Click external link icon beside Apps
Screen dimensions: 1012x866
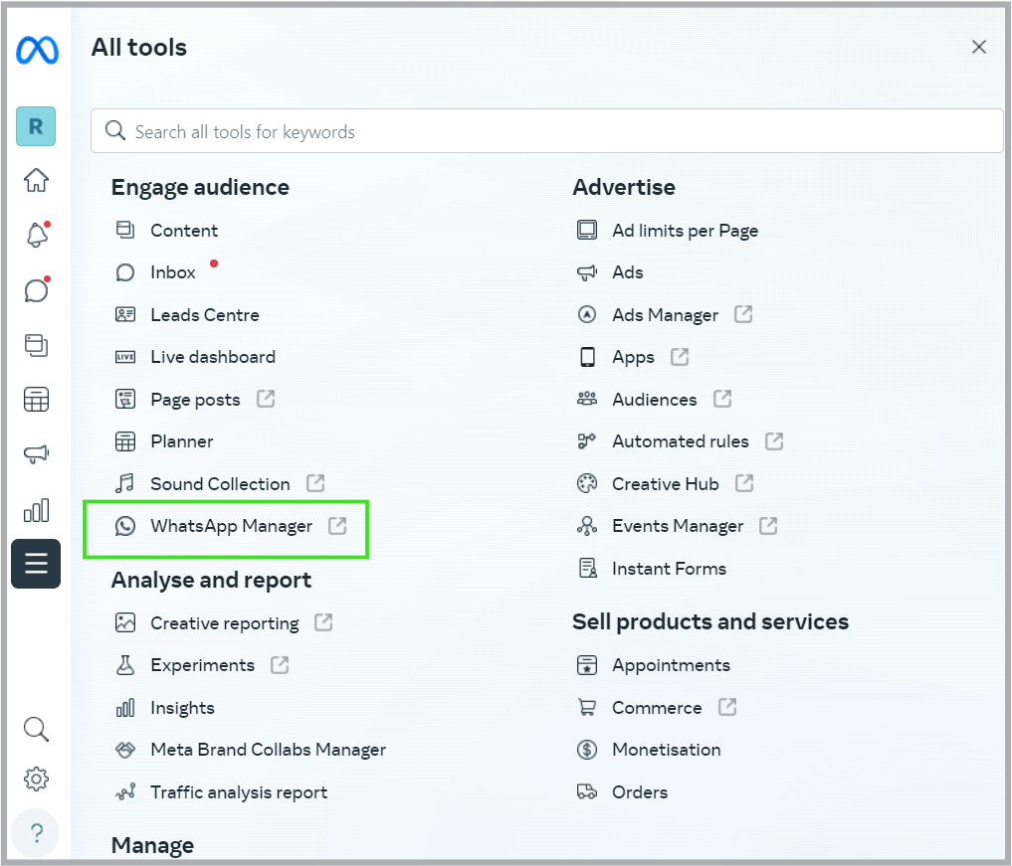coord(680,356)
